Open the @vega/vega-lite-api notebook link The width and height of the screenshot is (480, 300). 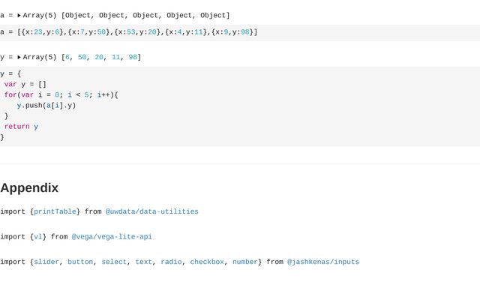tap(111, 237)
